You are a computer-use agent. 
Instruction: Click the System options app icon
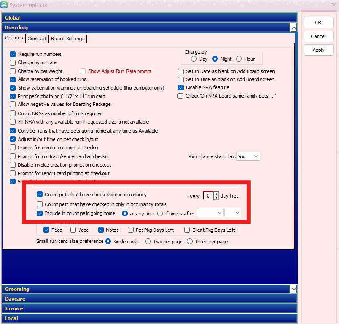click(x=4, y=5)
